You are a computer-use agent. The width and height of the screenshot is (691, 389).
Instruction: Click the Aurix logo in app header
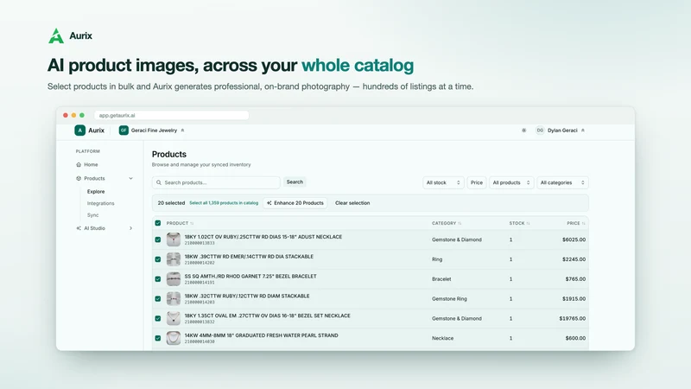tap(79, 131)
